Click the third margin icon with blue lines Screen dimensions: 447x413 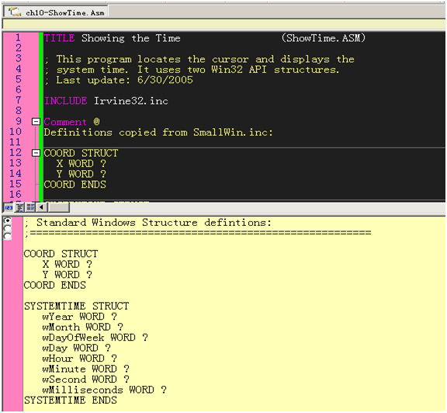tap(30, 207)
